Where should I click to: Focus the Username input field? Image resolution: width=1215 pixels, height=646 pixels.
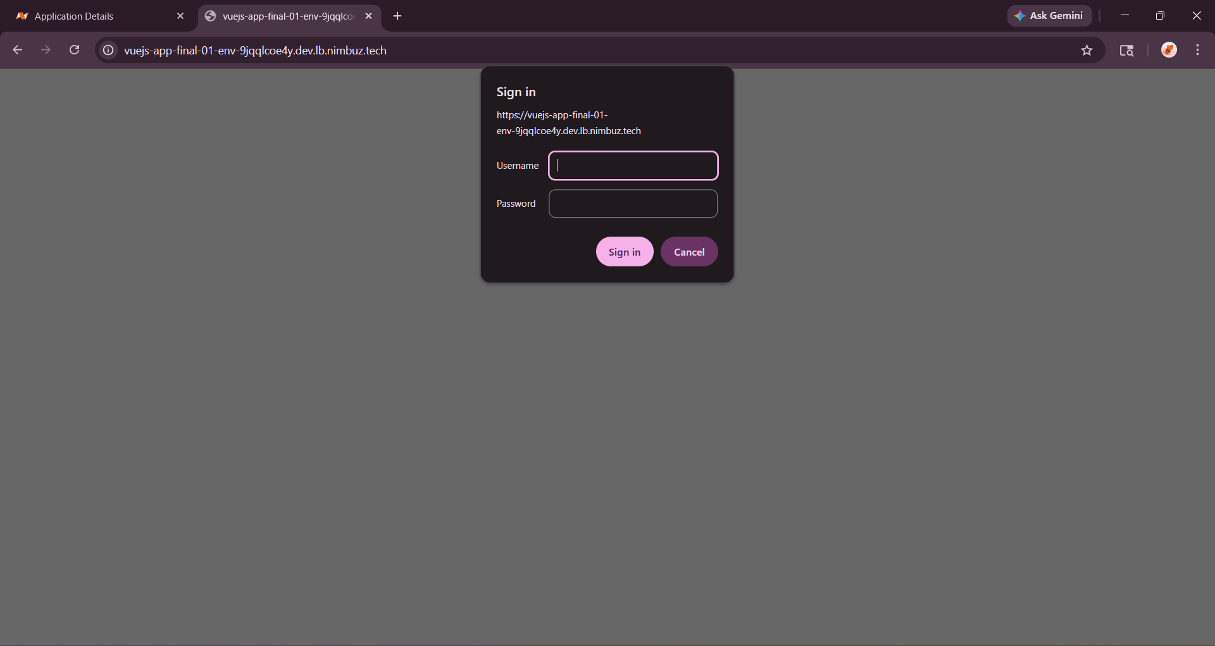click(633, 166)
